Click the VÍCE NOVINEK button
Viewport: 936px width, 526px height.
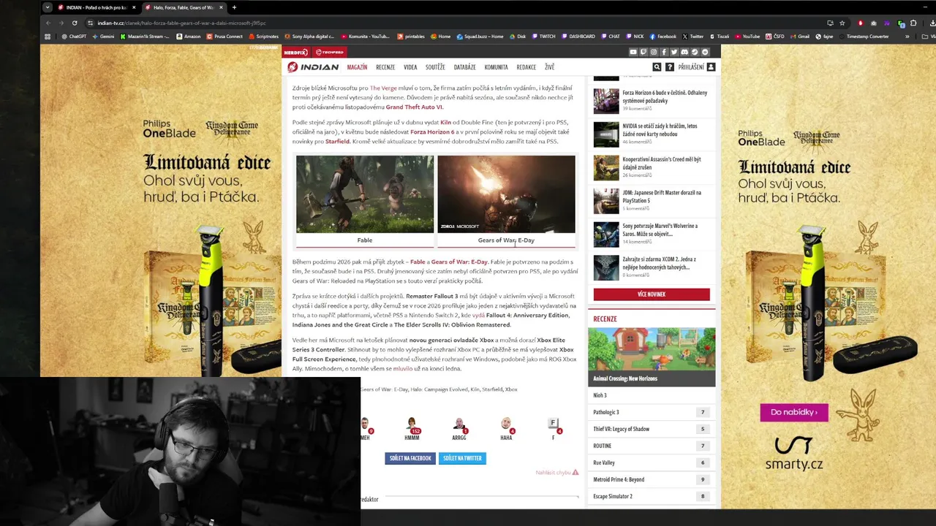[652, 294]
